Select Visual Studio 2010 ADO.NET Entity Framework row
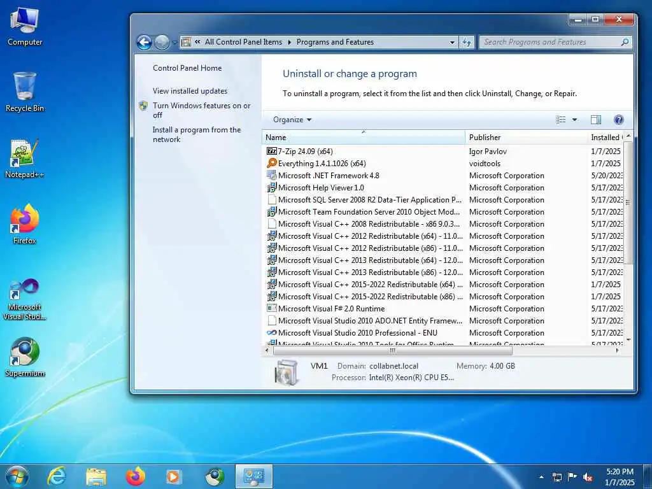 [x=444, y=321]
